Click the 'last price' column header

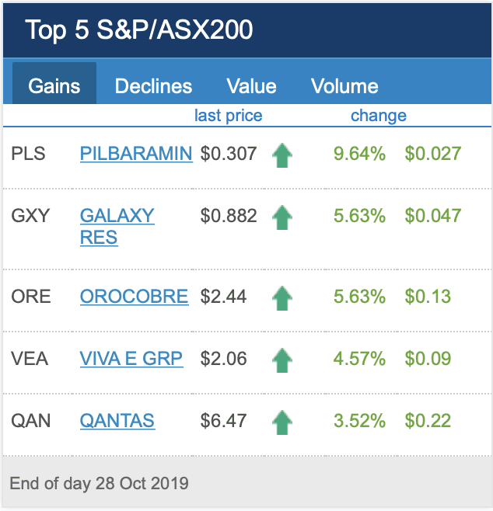coord(228,116)
